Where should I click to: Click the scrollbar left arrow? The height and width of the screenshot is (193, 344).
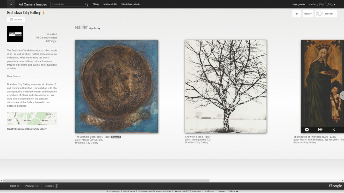pos(1,181)
